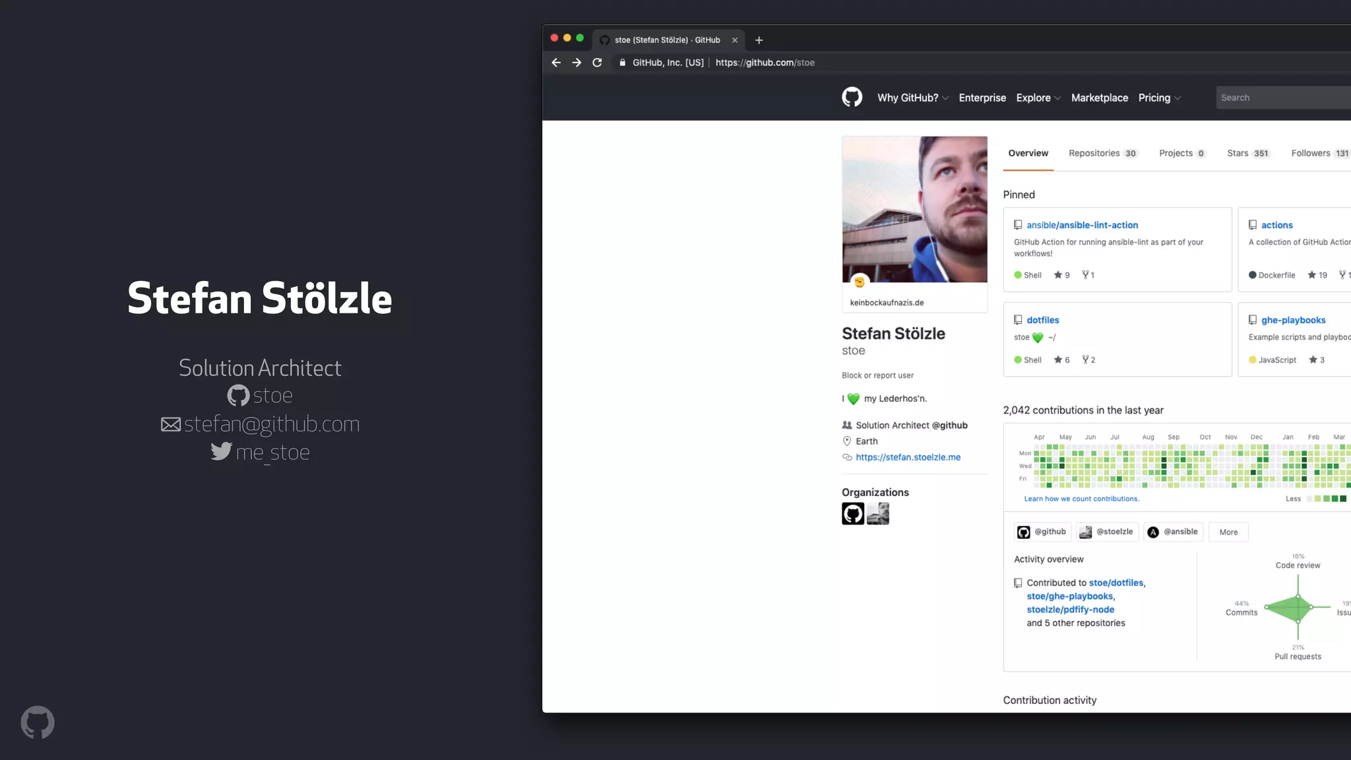Image resolution: width=1351 pixels, height=760 pixels.
Task: Toggle the @github organization filter button
Action: [x=1042, y=532]
